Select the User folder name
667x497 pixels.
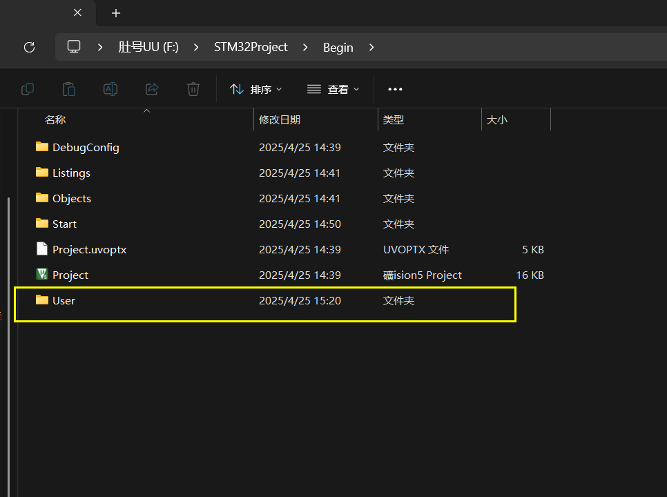coord(64,300)
